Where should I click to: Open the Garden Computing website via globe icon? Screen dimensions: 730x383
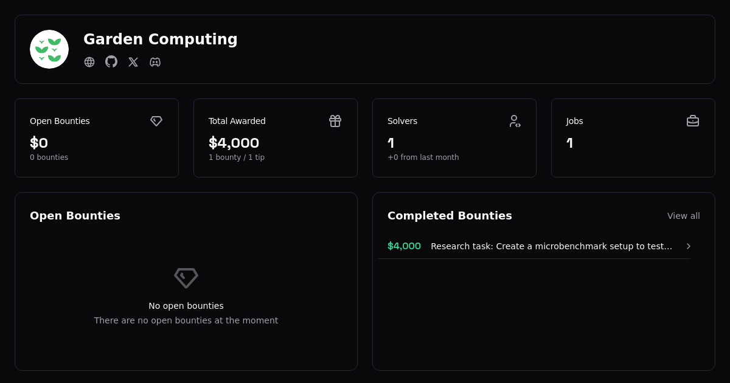pos(89,62)
